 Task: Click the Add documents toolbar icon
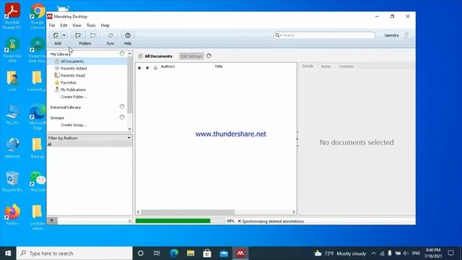pos(56,35)
